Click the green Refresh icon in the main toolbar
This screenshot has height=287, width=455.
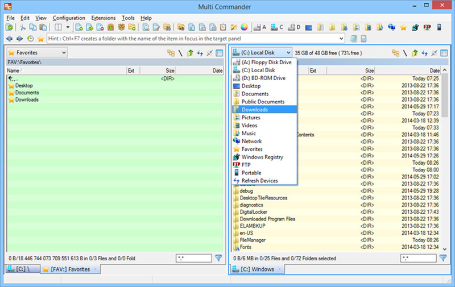pyautogui.click(x=9, y=27)
